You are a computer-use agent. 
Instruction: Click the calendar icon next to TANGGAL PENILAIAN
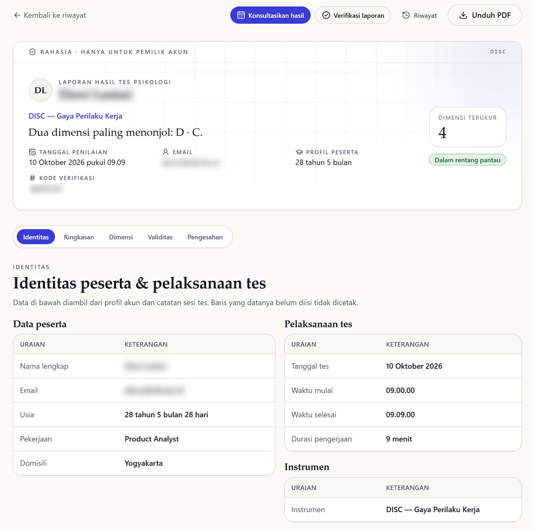pos(32,152)
